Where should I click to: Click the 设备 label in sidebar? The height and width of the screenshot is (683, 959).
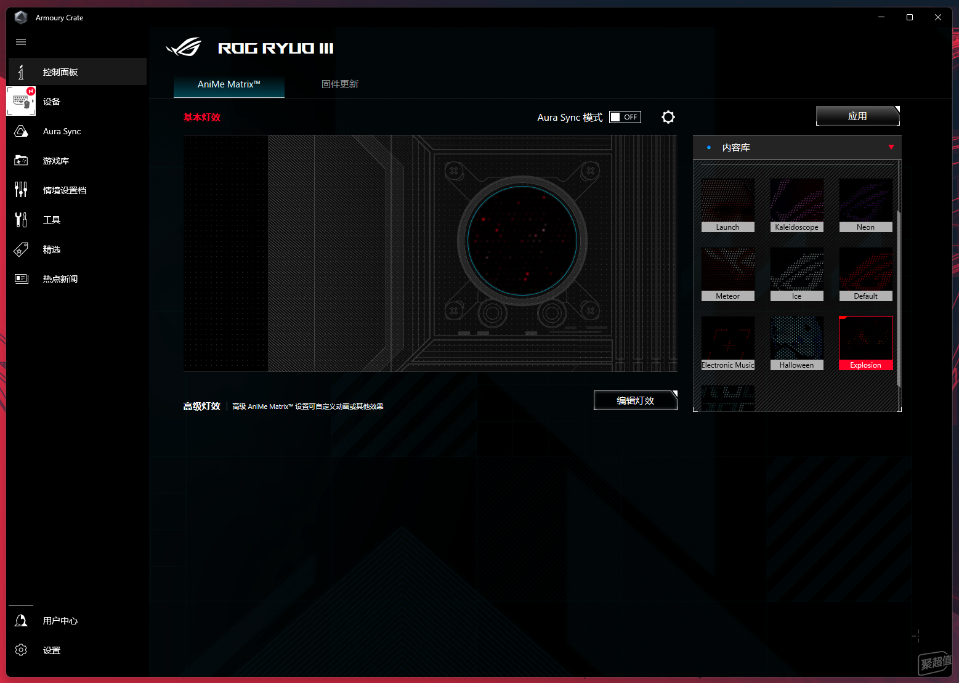click(x=52, y=102)
